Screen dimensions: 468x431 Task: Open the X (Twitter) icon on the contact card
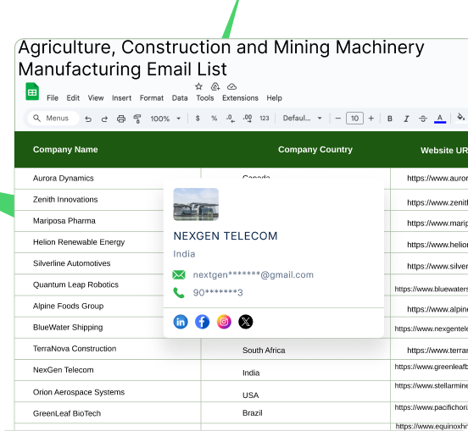tap(246, 322)
